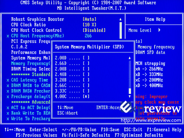Image resolution: width=184 pixels, height=138 pixels.
Task: Select DRAM RAS# to CAS# row
Action: click(x=28, y=85)
